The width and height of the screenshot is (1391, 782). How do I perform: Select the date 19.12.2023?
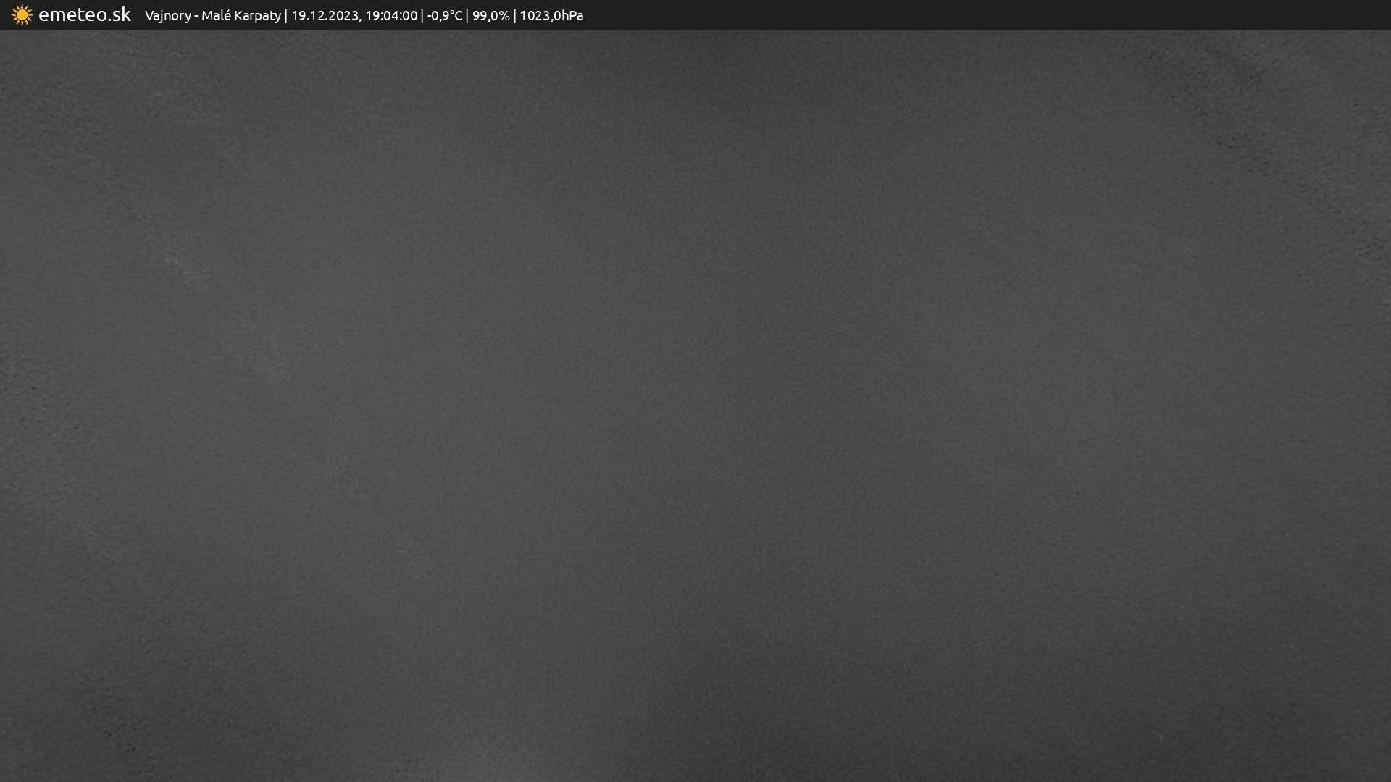[x=325, y=16]
